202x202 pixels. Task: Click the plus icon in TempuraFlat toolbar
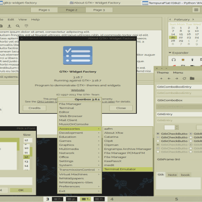click(x=161, y=78)
